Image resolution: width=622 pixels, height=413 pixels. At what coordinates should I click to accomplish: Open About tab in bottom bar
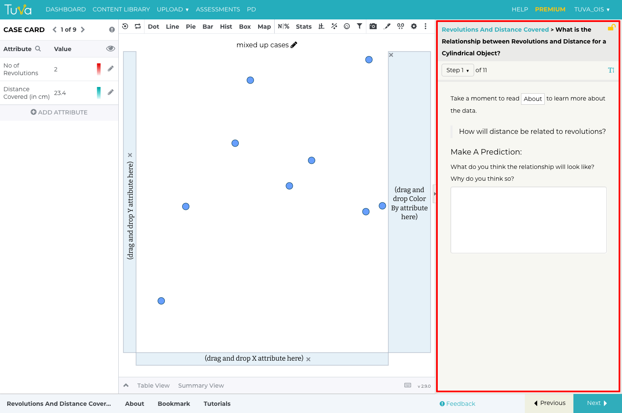point(134,404)
